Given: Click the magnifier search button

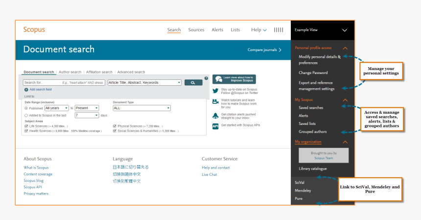Looking at the screenshot, I should coord(193,83).
